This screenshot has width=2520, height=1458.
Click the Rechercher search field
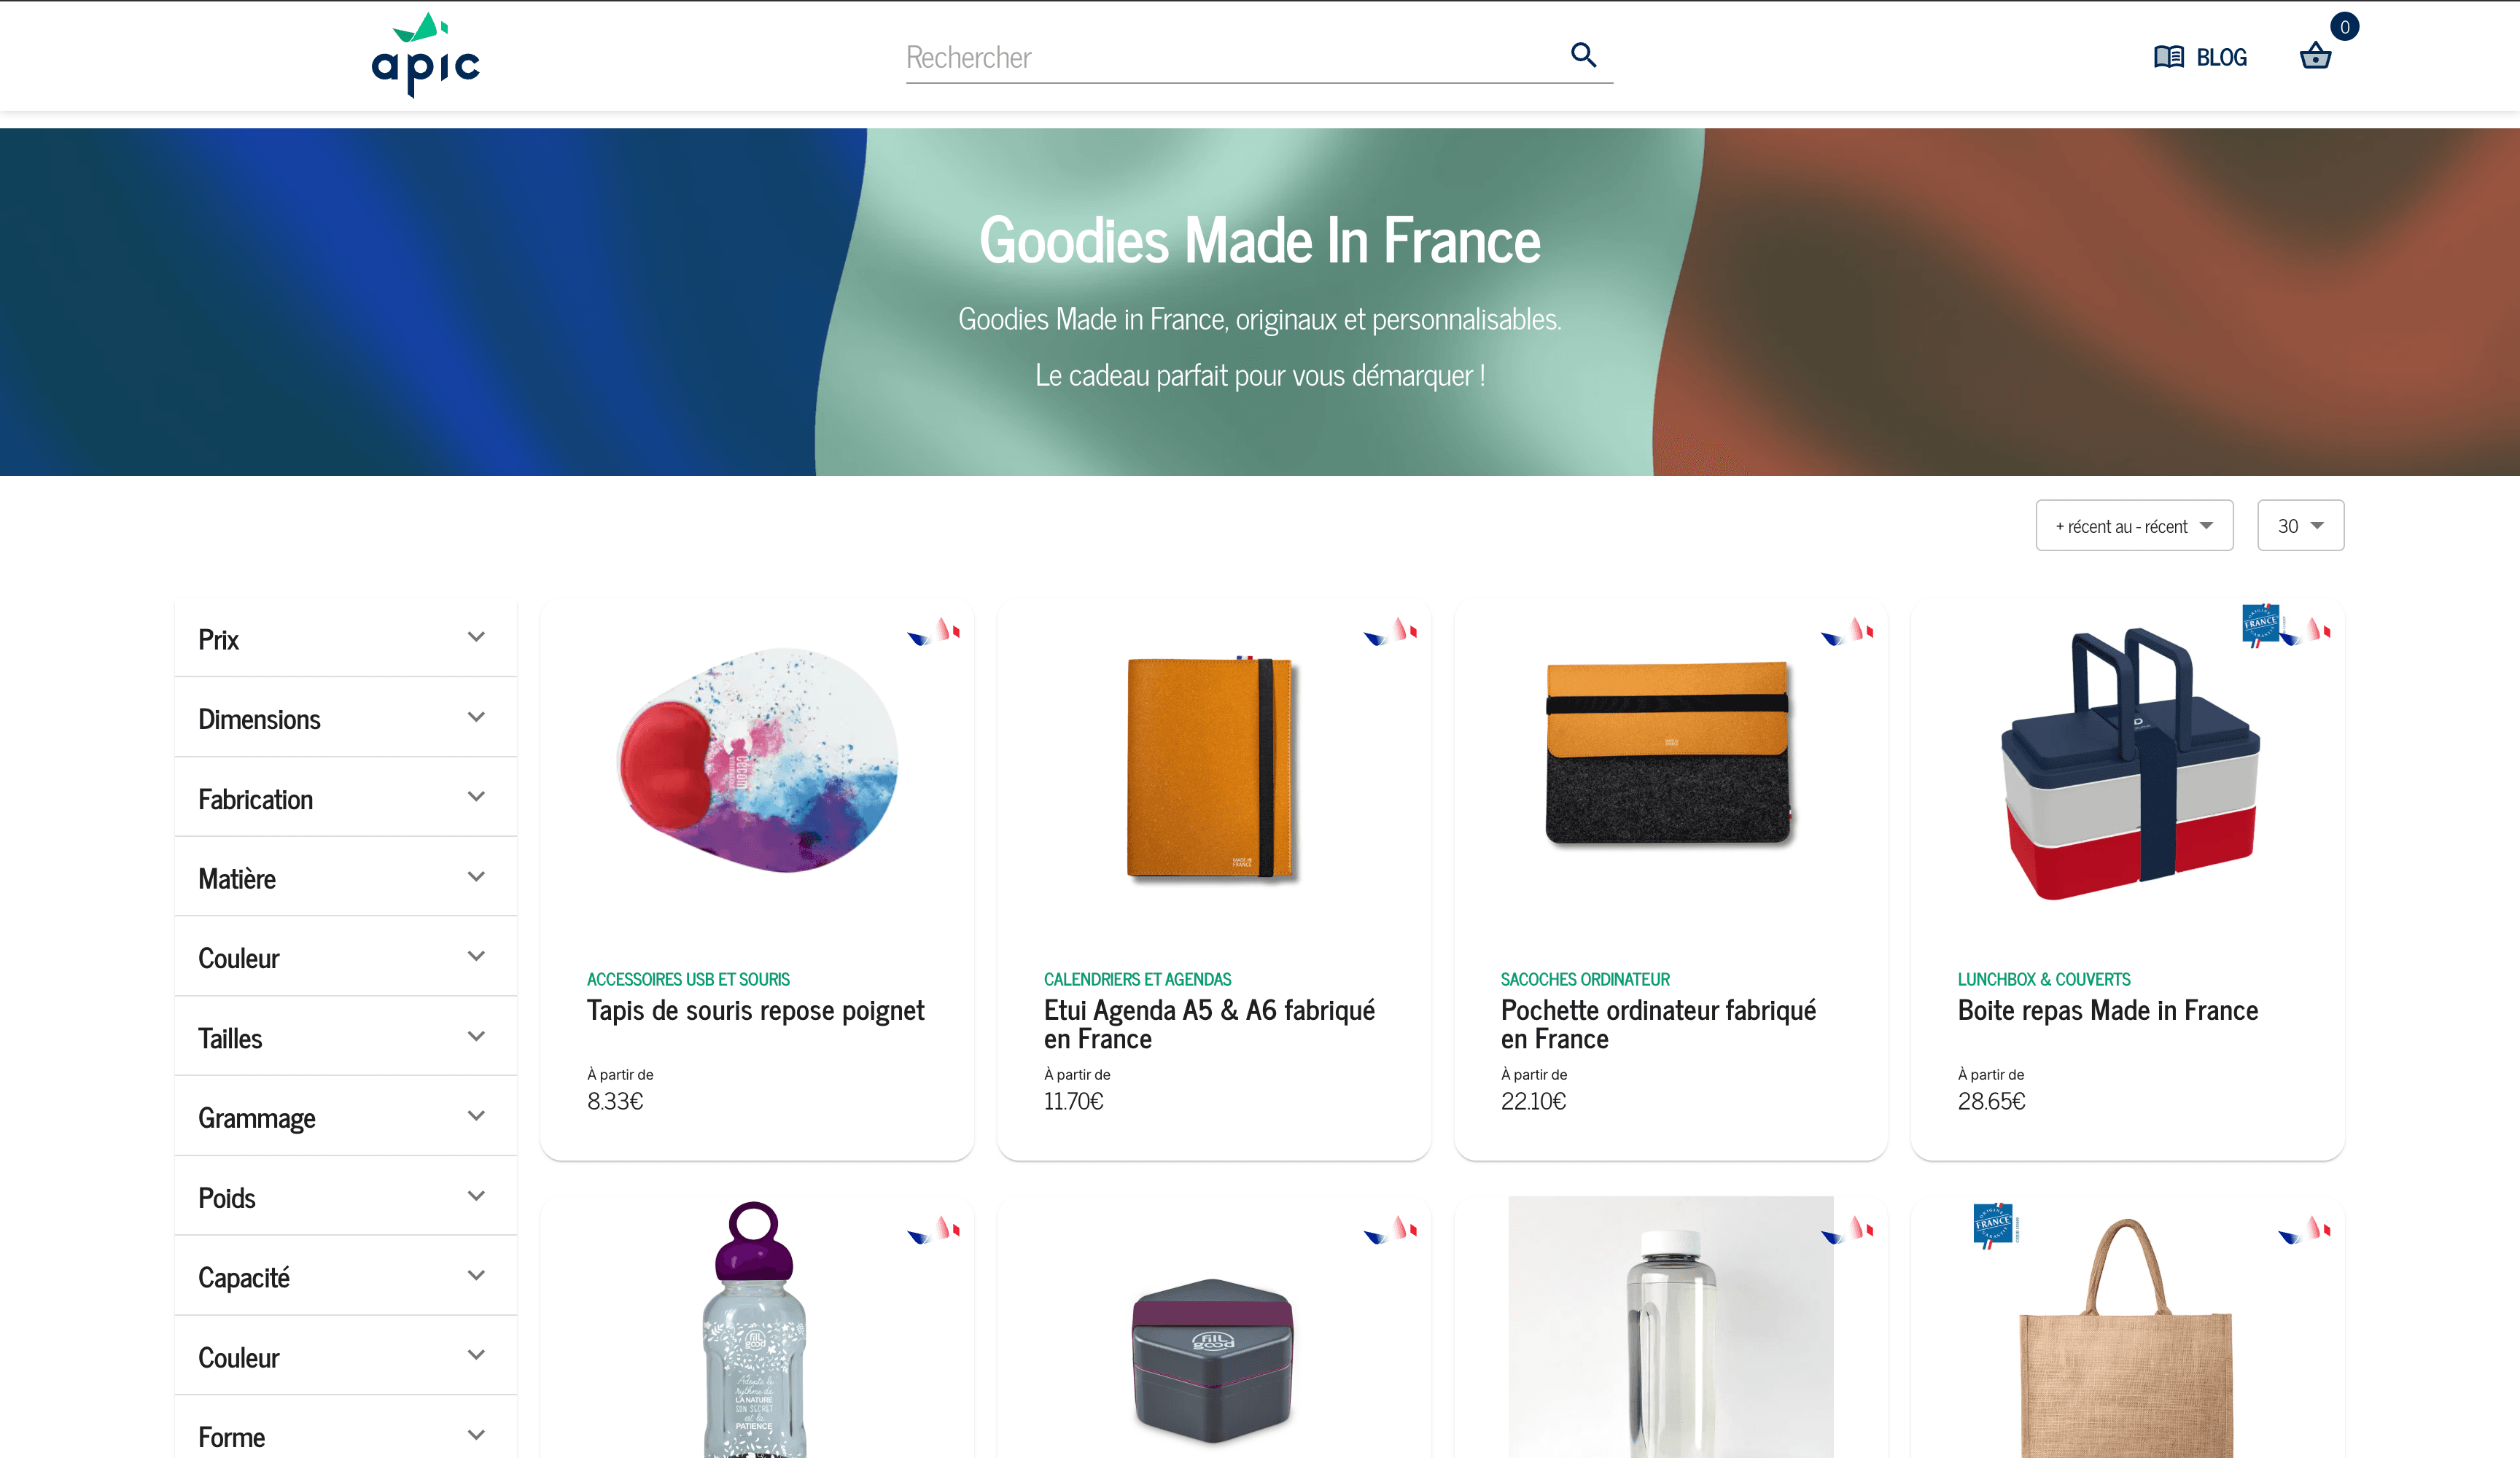click(x=1230, y=58)
